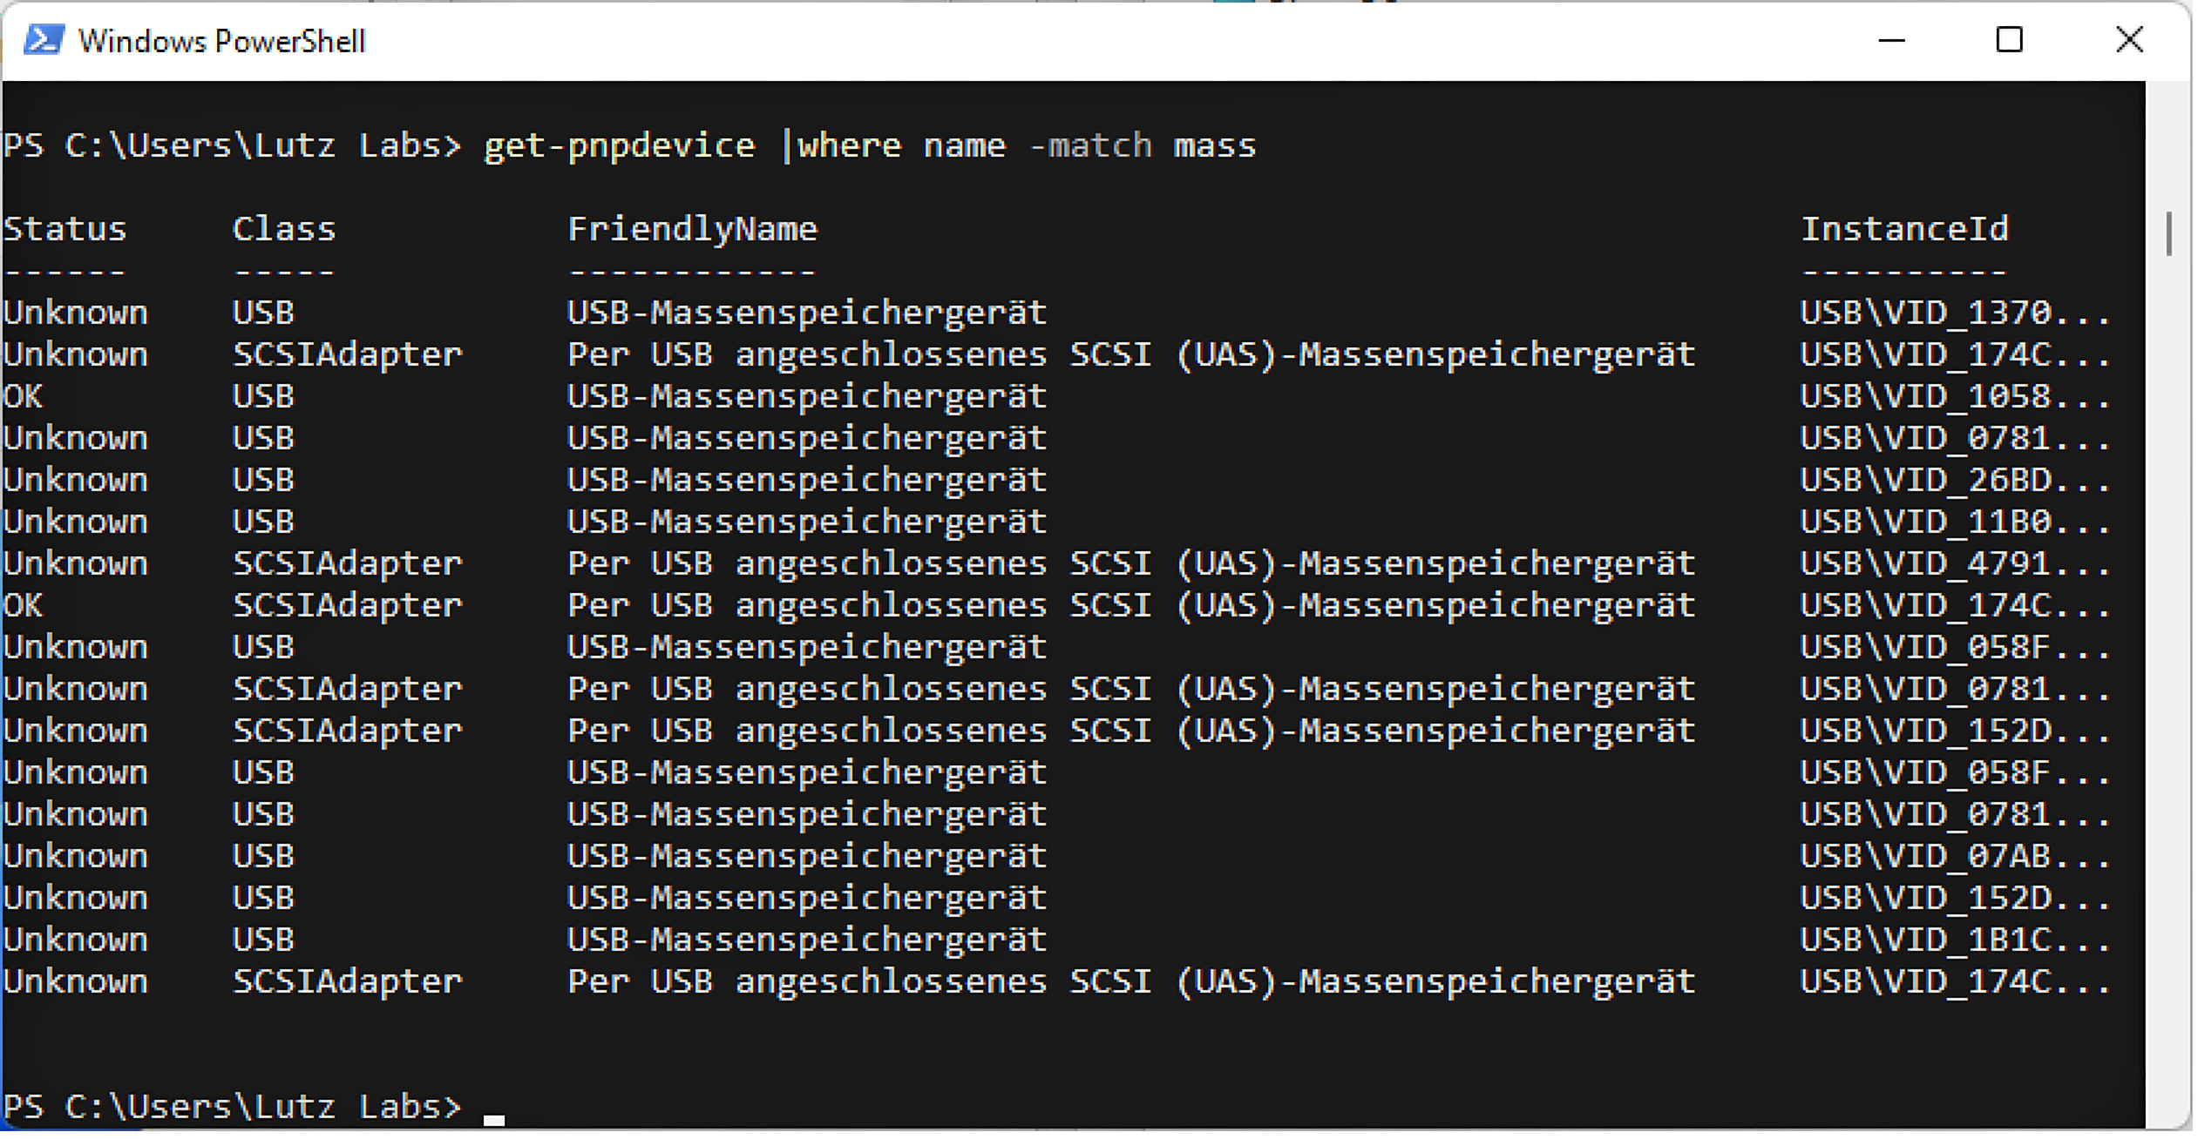Click the USB\VID_4791 instance ID
The width and height of the screenshot is (2198, 1139).
point(1954,563)
